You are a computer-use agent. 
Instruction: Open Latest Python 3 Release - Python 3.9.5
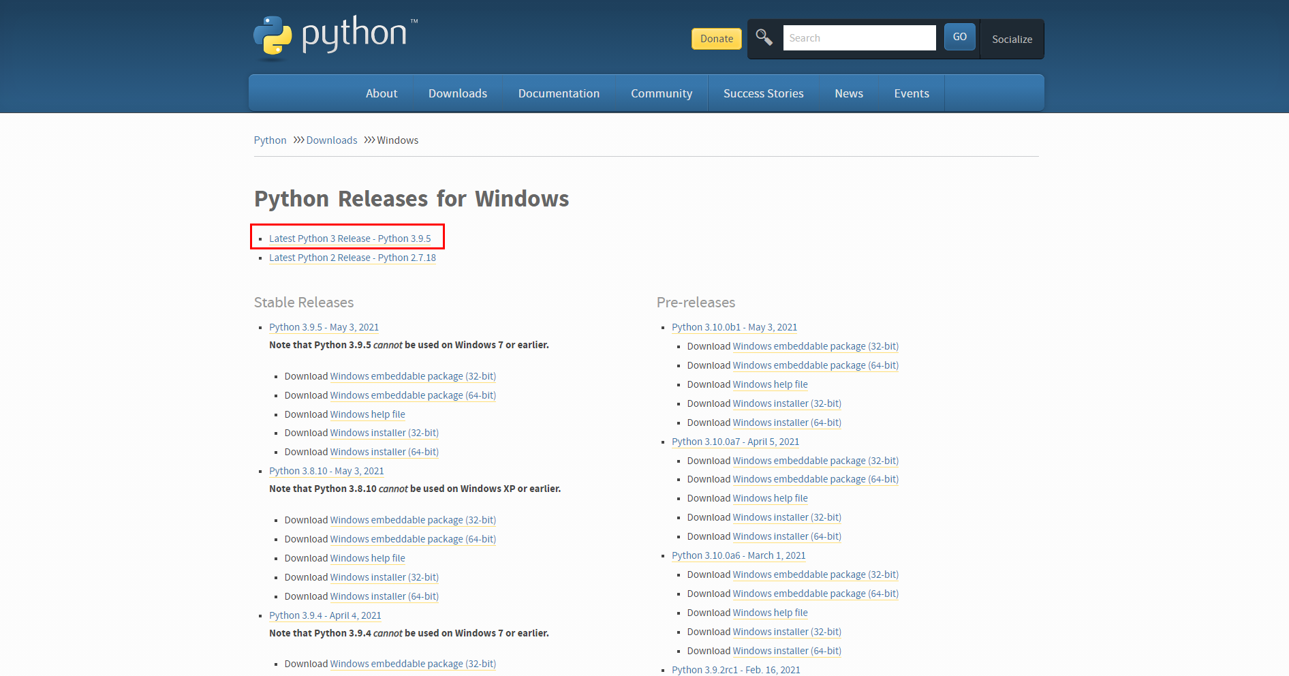coord(350,239)
